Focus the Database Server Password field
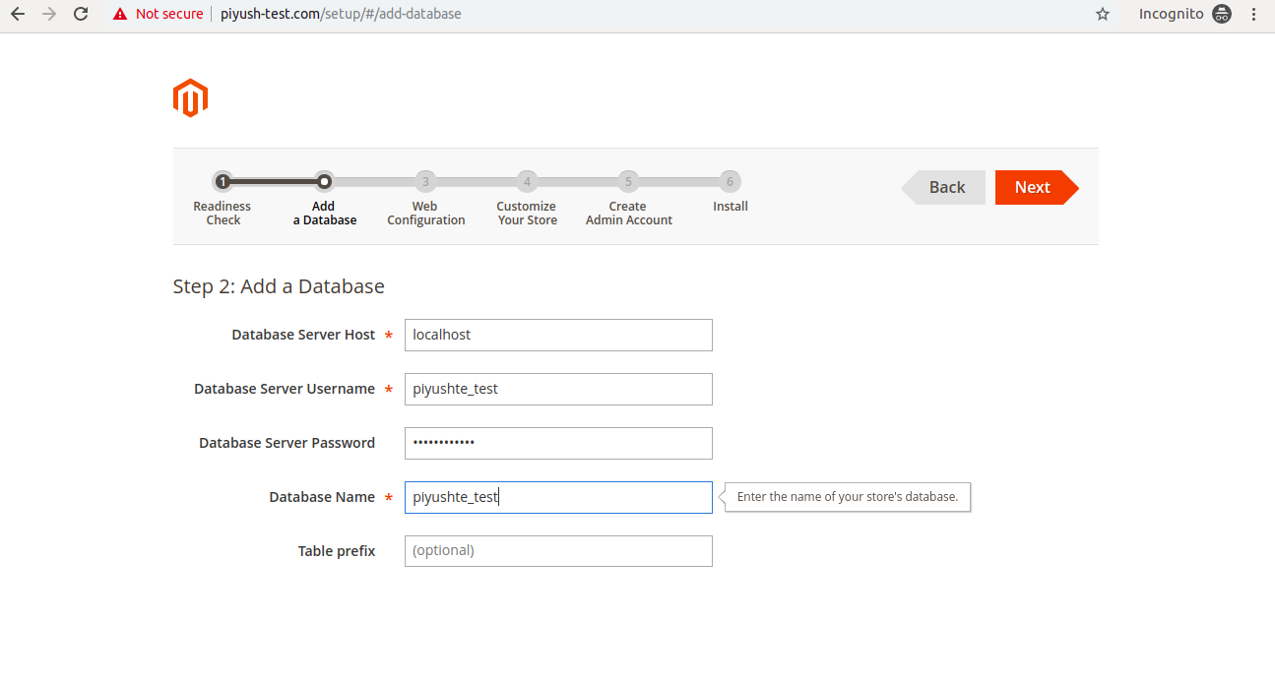The width and height of the screenshot is (1275, 684). point(558,443)
